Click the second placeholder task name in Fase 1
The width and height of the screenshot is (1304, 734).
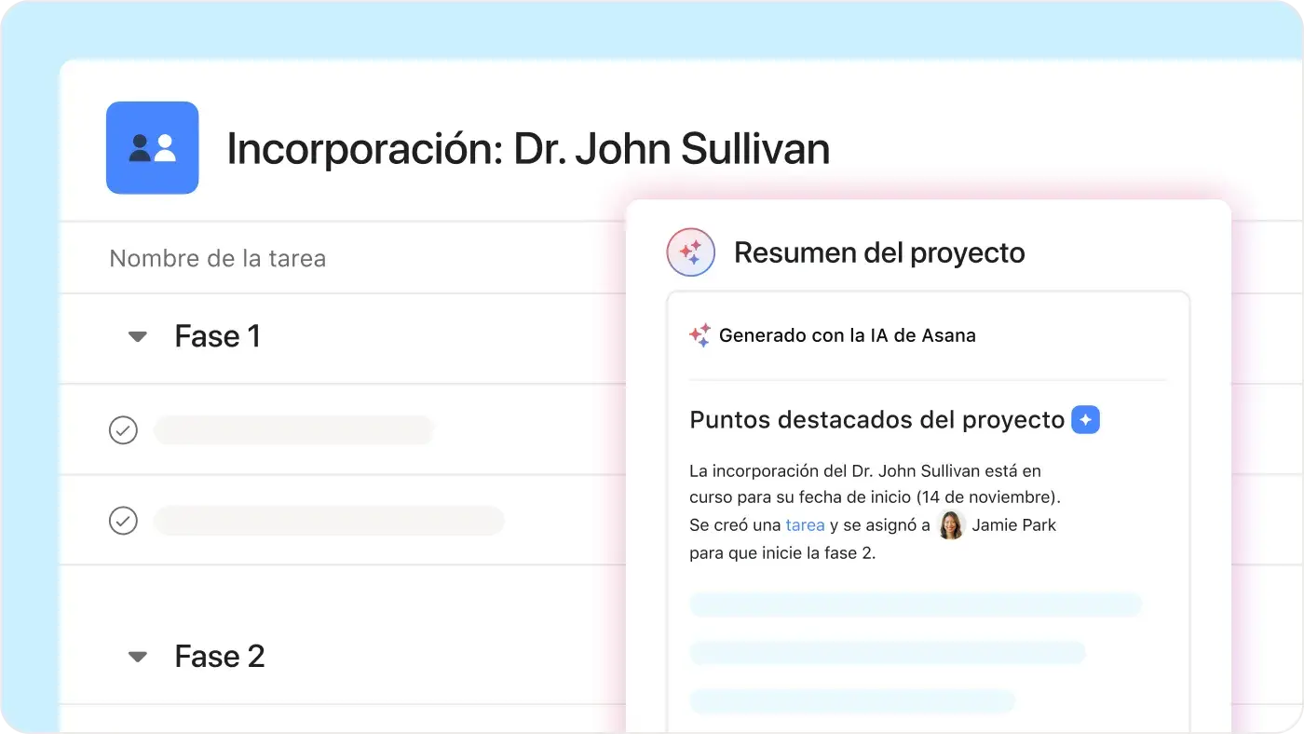click(x=329, y=521)
